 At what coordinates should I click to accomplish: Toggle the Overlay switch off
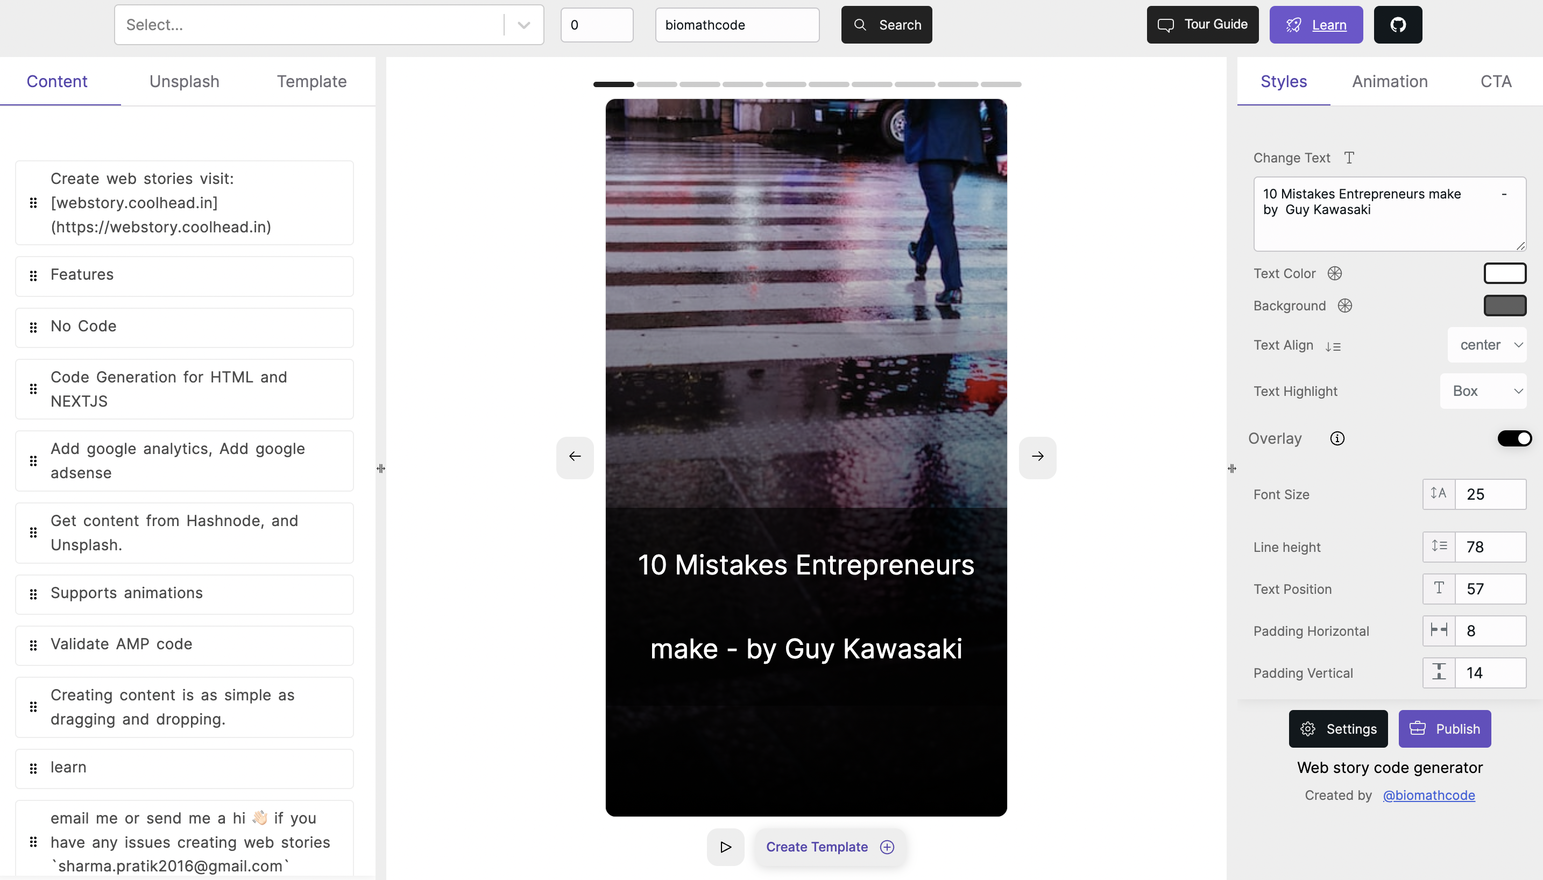[1514, 438]
